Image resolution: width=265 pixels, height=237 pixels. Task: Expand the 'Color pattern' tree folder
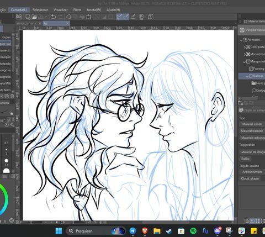[245, 47]
